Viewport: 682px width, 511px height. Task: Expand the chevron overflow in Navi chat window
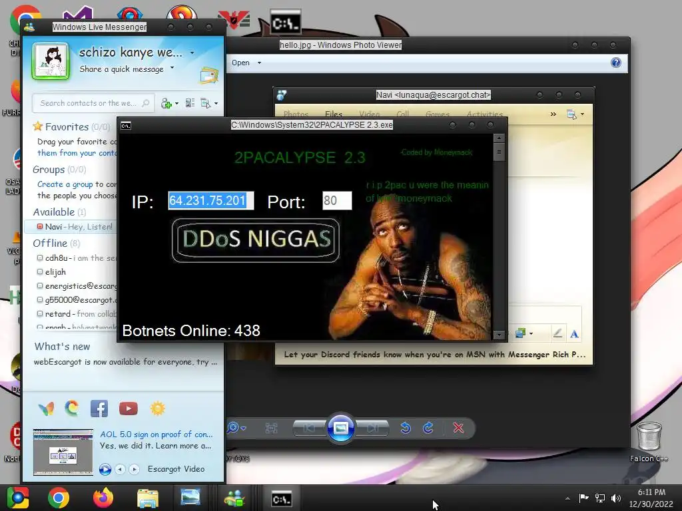553,114
